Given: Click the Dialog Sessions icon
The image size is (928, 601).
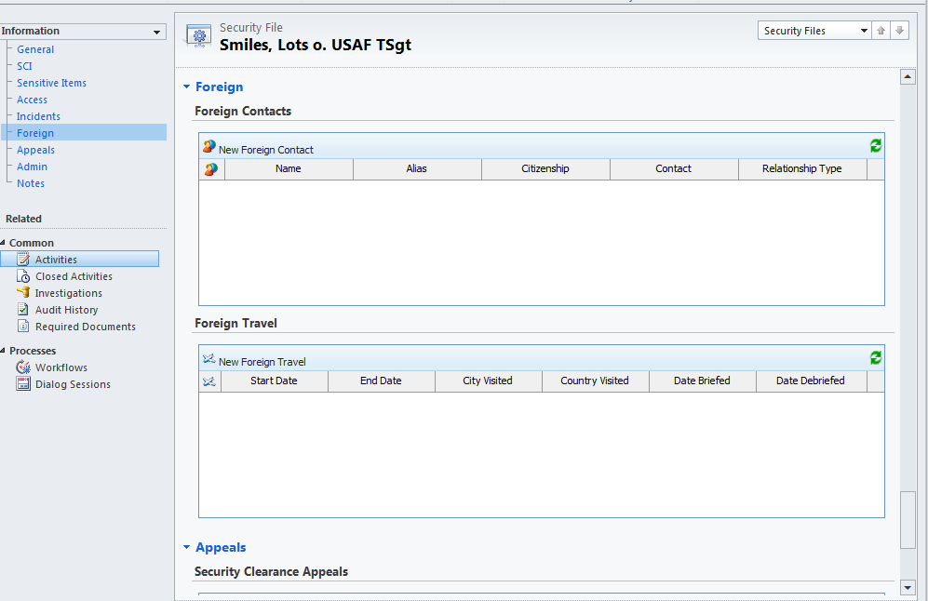Looking at the screenshot, I should coord(24,384).
